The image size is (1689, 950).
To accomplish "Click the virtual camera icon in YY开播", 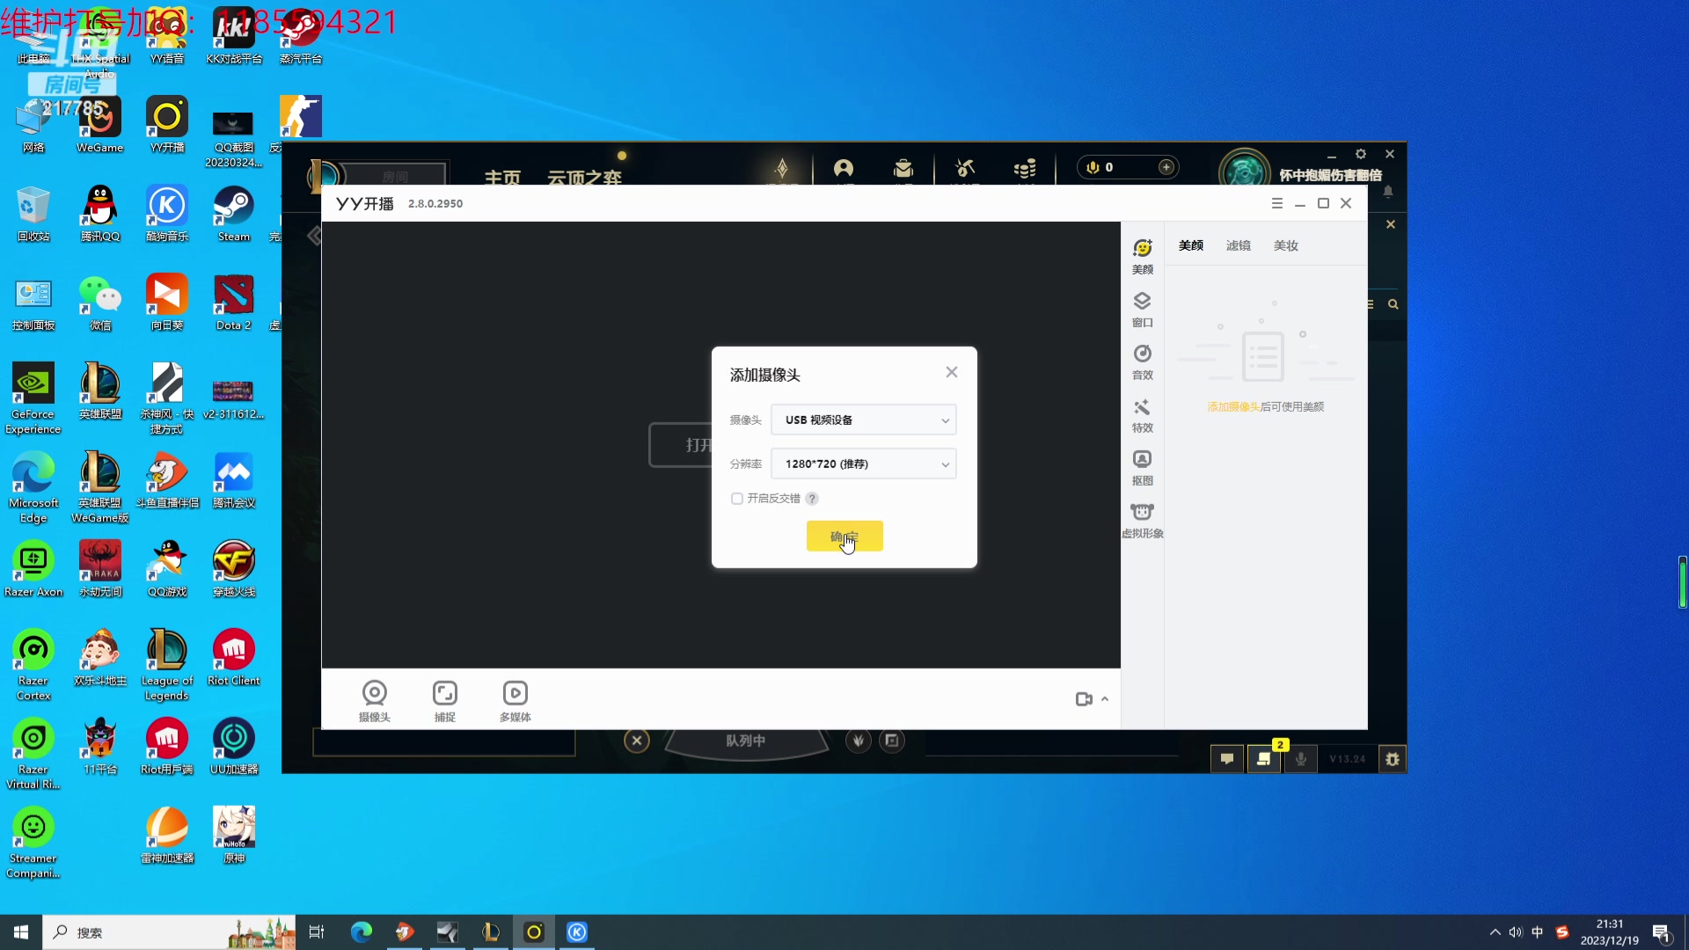I will 1084,699.
